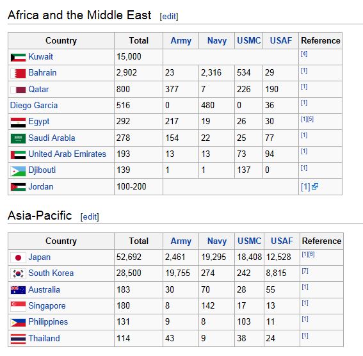Click the Japan flag icon
The image size is (363, 356).
click(18, 258)
